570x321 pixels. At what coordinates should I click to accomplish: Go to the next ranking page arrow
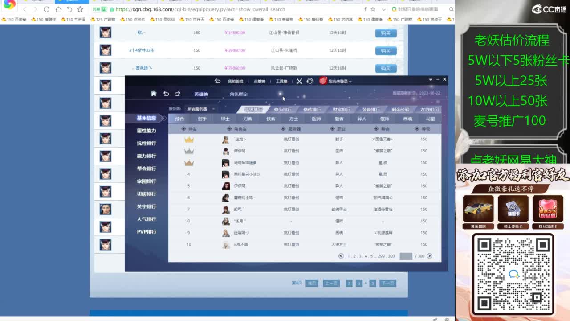coord(429,256)
